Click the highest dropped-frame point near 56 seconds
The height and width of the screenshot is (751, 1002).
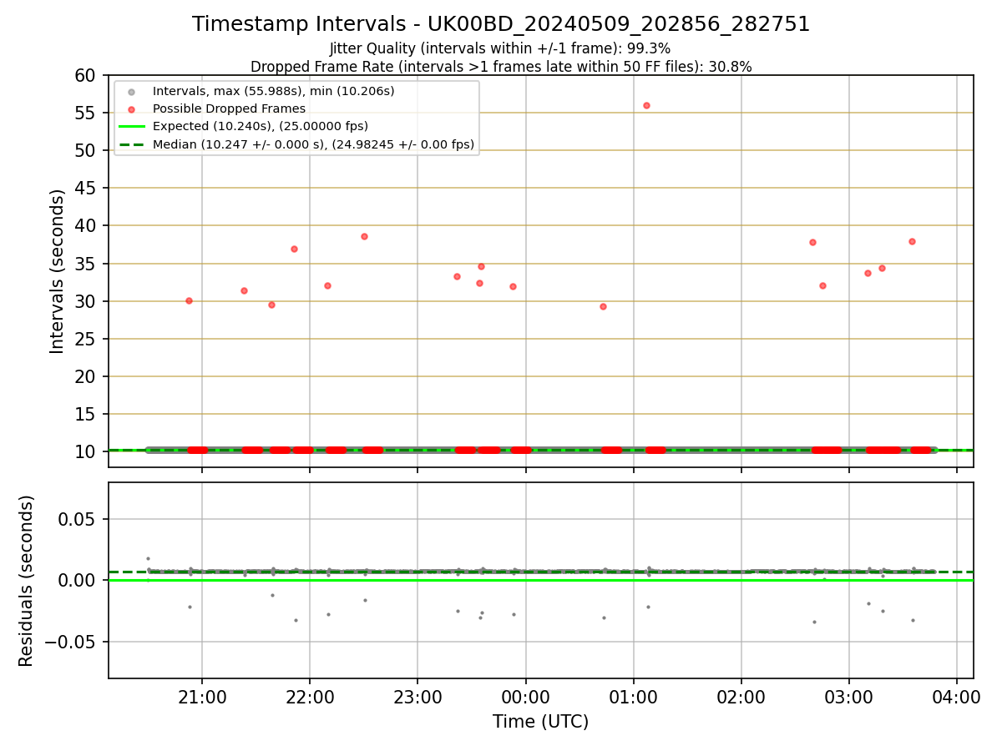(x=646, y=105)
